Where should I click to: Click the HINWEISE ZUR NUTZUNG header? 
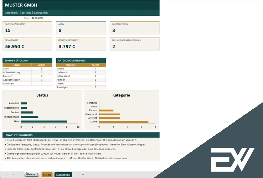coord(81,135)
